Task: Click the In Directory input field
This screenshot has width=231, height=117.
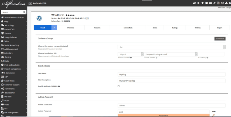Action: [x=211, y=54]
